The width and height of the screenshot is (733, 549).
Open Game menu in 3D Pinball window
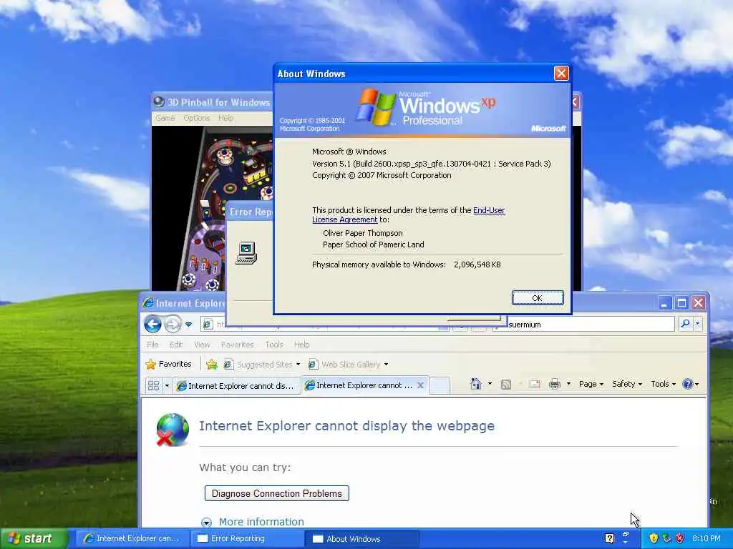[x=165, y=118]
